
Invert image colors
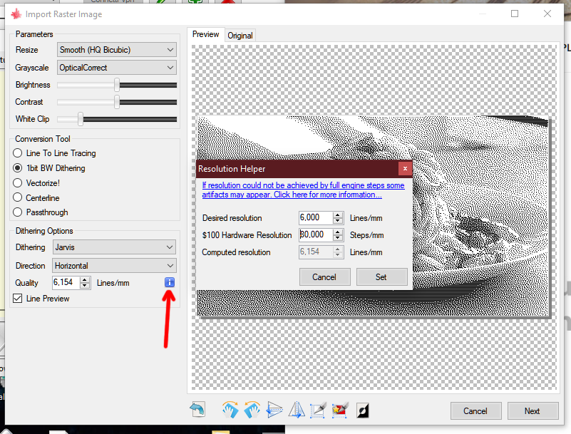pos(363,410)
